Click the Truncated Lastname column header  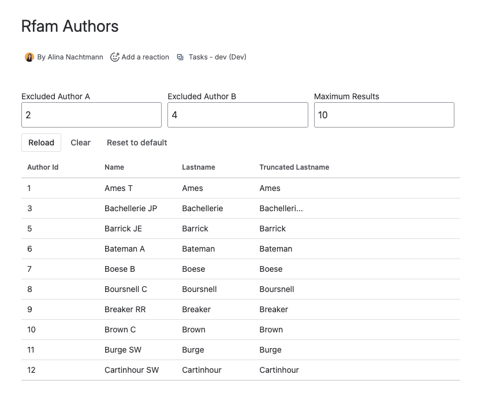(x=294, y=167)
